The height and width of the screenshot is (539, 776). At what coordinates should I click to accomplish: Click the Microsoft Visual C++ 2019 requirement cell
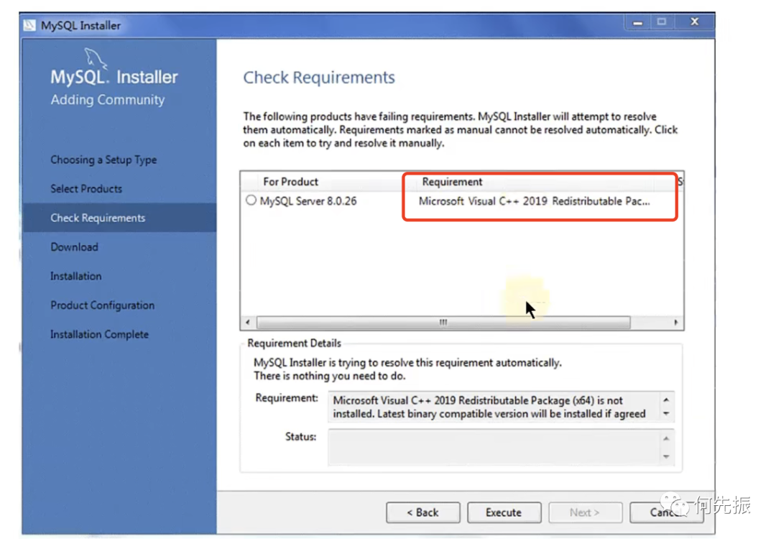(534, 201)
